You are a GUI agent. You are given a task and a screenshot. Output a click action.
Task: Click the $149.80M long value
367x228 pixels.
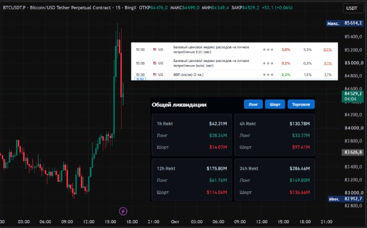[x=300, y=180]
